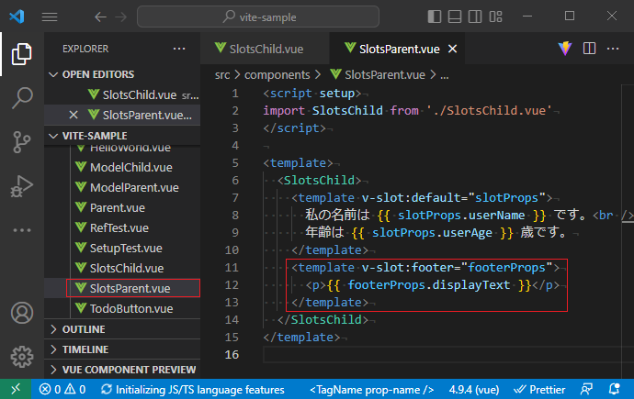Switch to the SlotsChild.vue editor tab
Viewport: 634px width, 399px height.
coord(266,49)
